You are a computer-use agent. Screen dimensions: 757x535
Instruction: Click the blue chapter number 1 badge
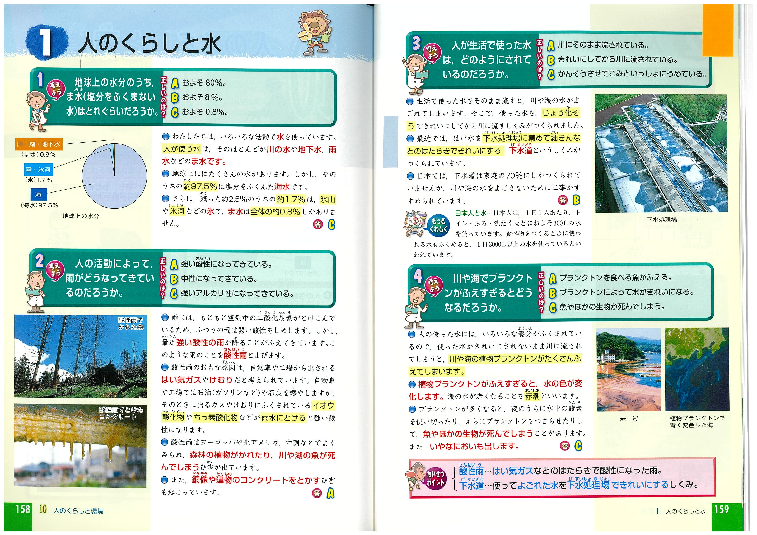pos(47,43)
